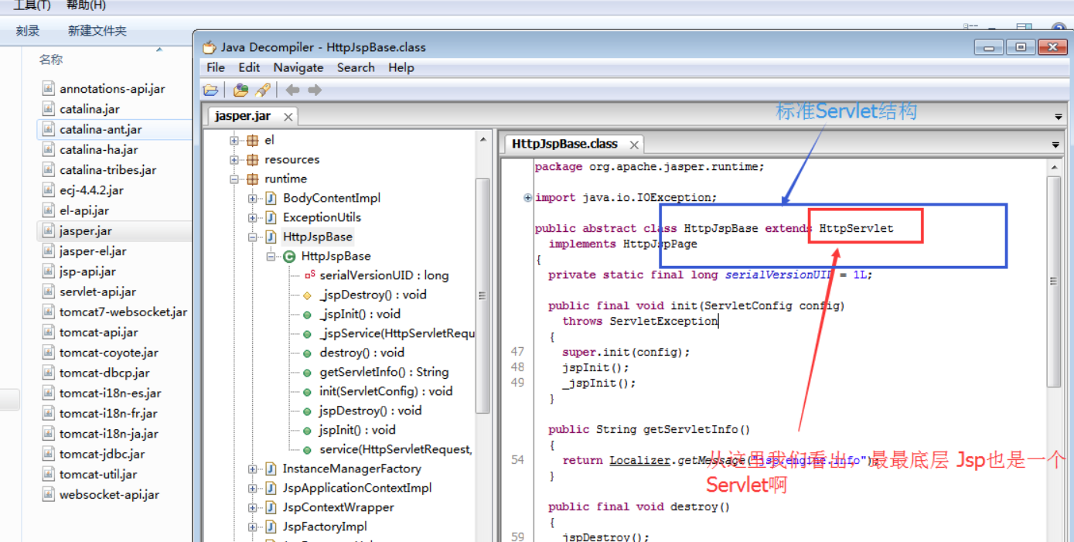Select the _jspInit() : void method
Screen dimensions: 1074x542
pyautogui.click(x=360, y=314)
